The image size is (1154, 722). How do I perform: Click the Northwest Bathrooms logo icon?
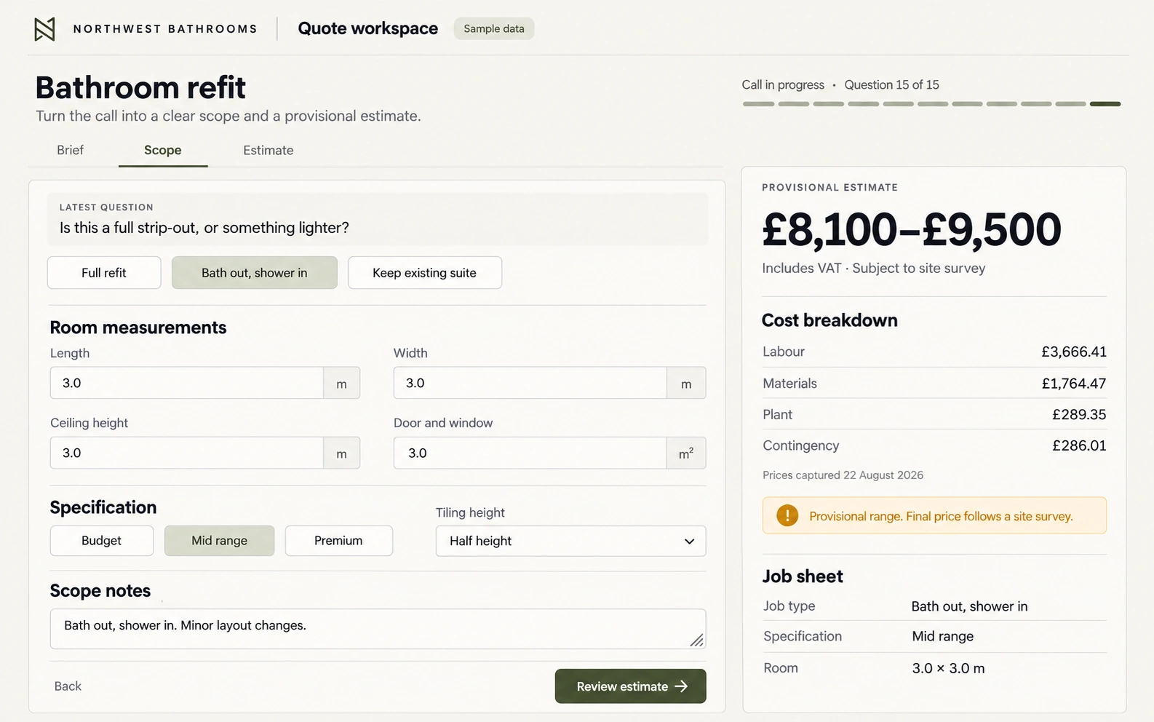click(44, 29)
